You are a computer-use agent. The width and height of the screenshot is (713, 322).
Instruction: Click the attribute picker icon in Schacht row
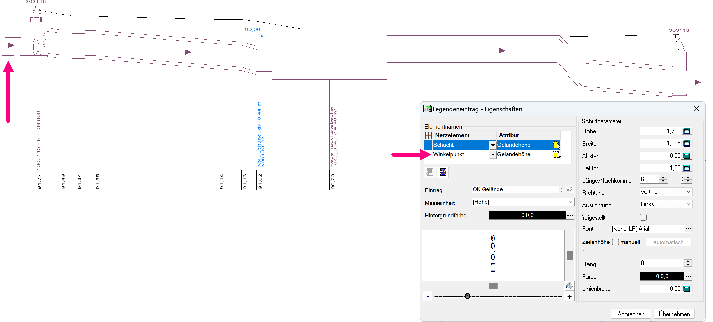pos(556,145)
